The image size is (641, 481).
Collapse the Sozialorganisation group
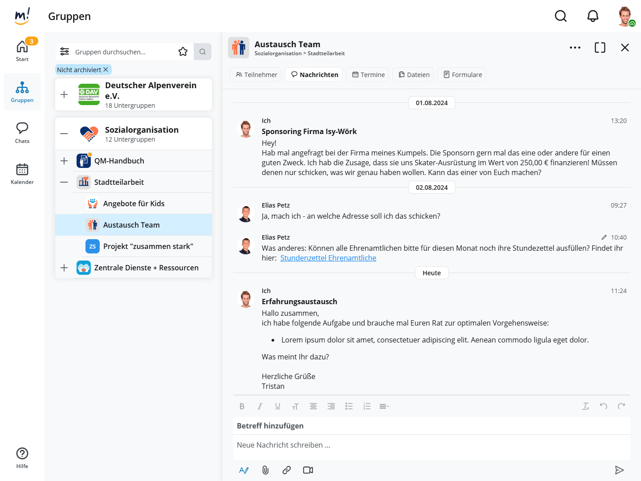click(64, 134)
